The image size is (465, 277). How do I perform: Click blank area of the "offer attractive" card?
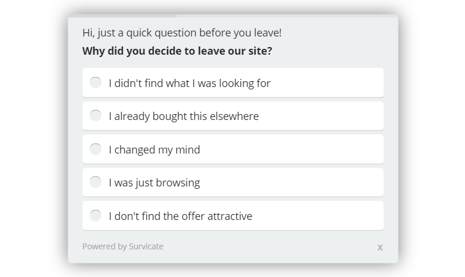tap(317, 216)
